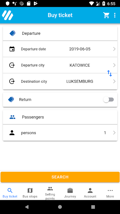This screenshot has height=214, width=120.
Task: Expand persons count chevron
Action: 114,133
